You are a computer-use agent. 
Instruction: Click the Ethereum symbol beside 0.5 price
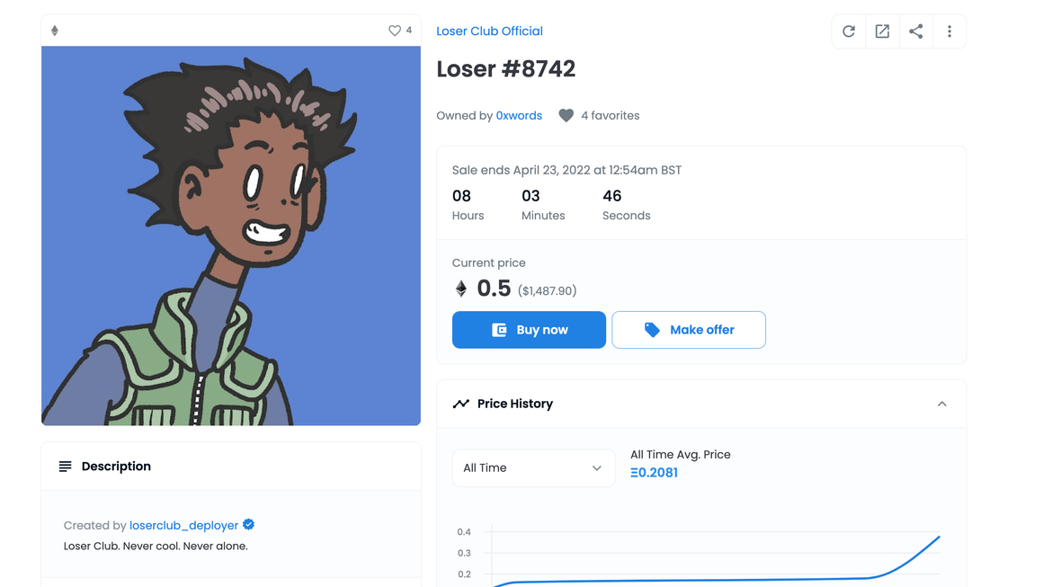(461, 289)
